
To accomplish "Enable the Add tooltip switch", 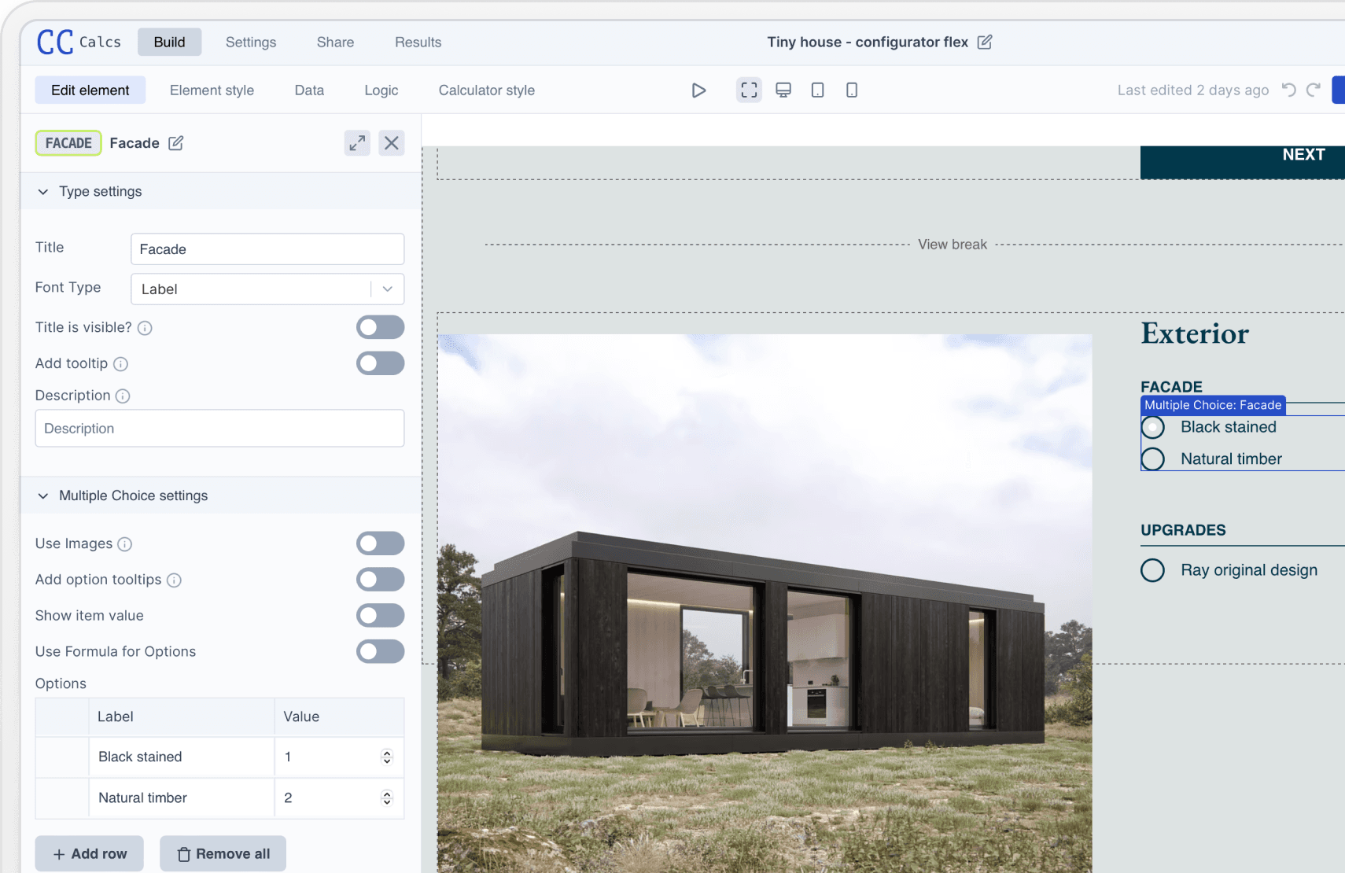I will 381,363.
